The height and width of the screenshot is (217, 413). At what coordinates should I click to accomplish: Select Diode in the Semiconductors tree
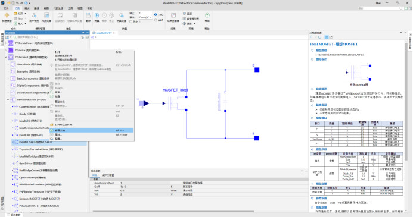[x=27, y=114]
